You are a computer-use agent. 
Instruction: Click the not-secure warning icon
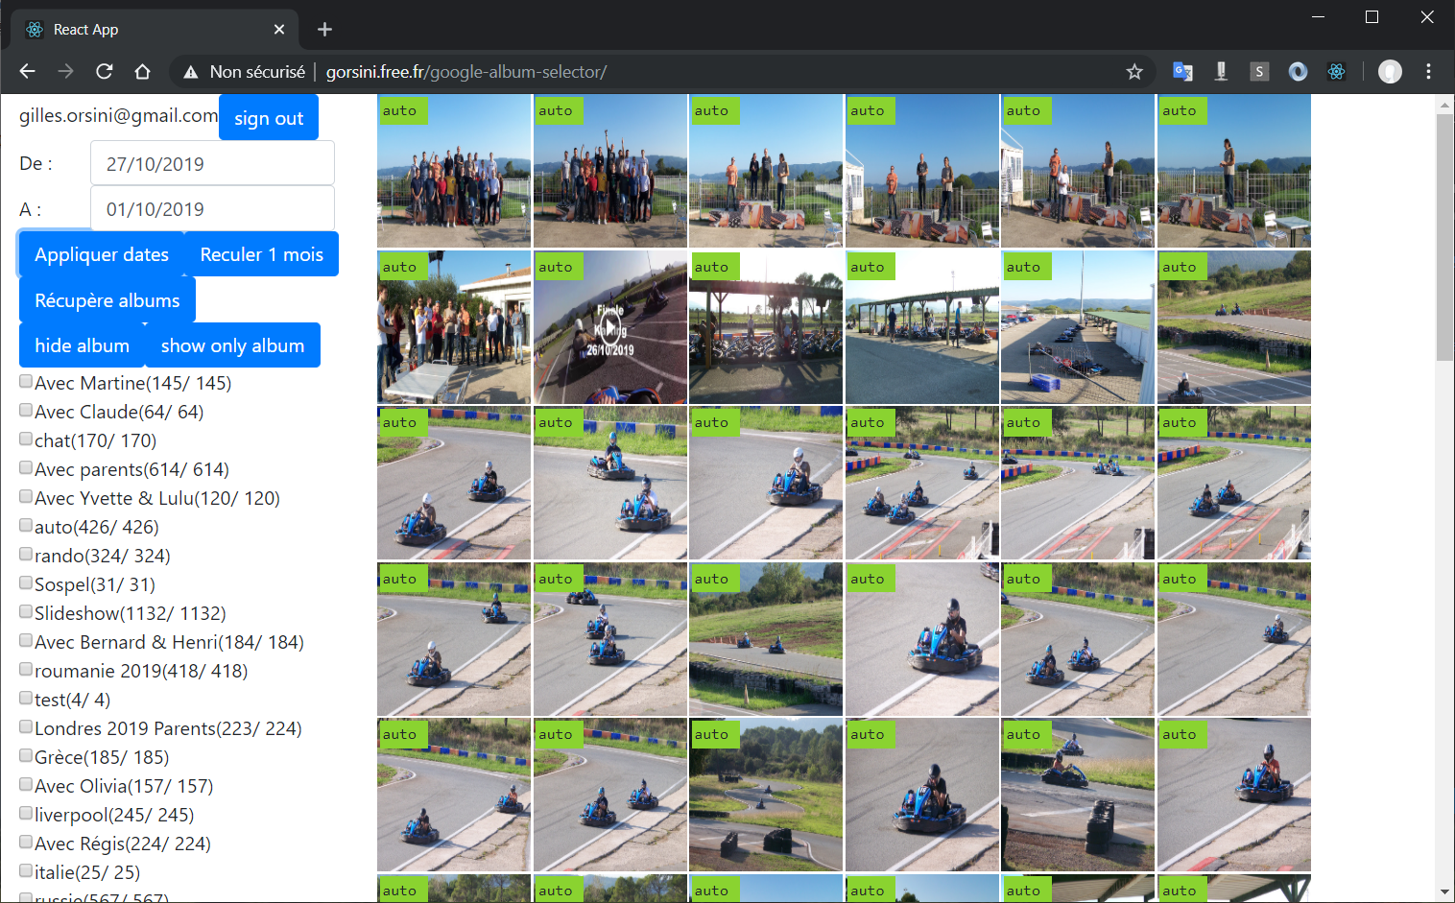coord(191,72)
